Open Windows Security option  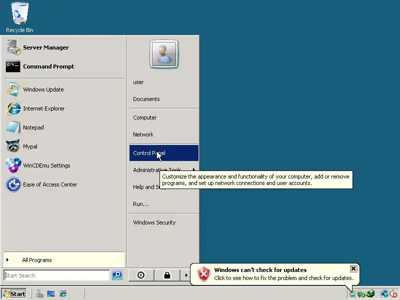tap(164, 222)
